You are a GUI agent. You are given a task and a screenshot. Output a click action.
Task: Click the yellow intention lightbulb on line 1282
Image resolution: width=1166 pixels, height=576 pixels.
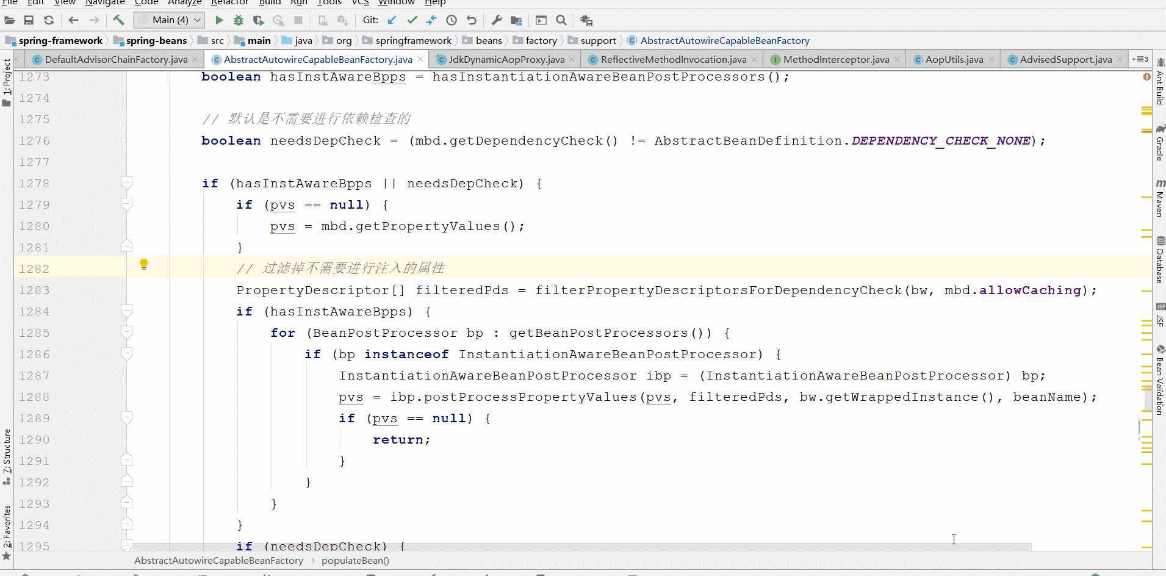point(144,264)
